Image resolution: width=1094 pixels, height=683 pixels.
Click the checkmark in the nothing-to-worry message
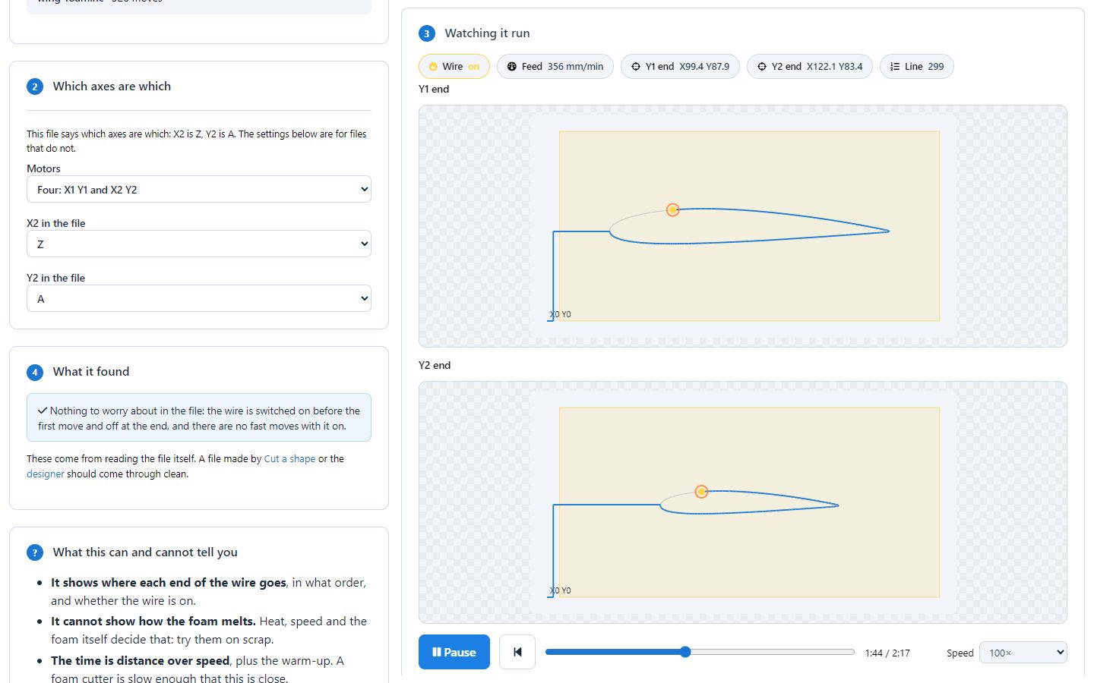[43, 411]
